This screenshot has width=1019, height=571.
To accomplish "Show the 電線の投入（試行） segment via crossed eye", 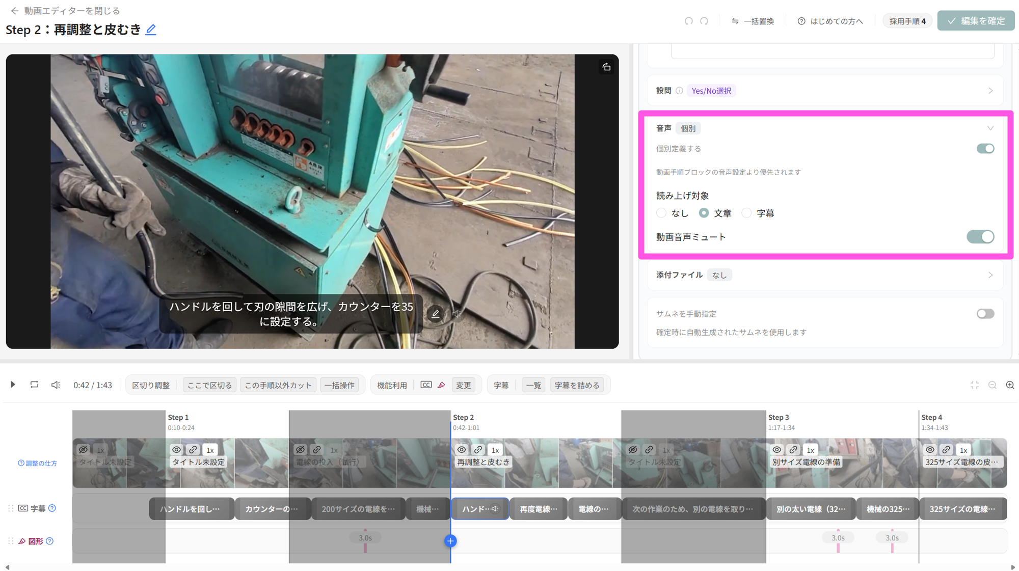I will coord(301,450).
